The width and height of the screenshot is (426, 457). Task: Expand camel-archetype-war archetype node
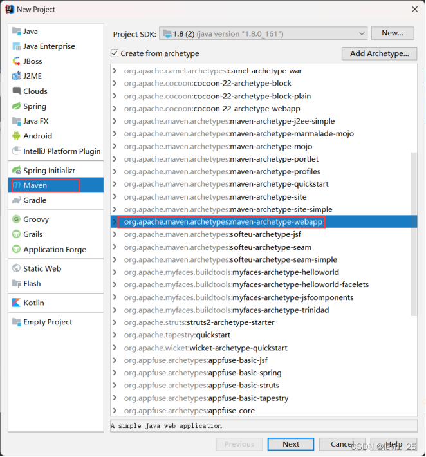coord(115,71)
